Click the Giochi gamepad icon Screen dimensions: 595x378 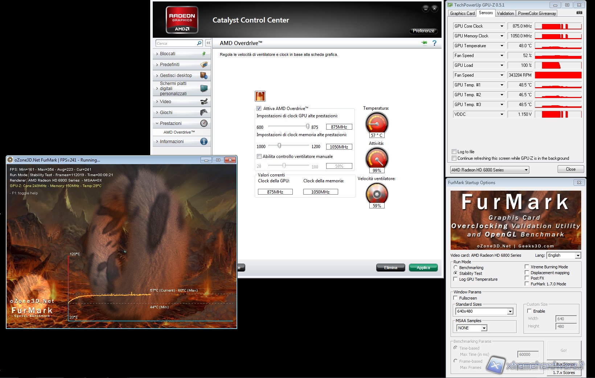point(204,113)
